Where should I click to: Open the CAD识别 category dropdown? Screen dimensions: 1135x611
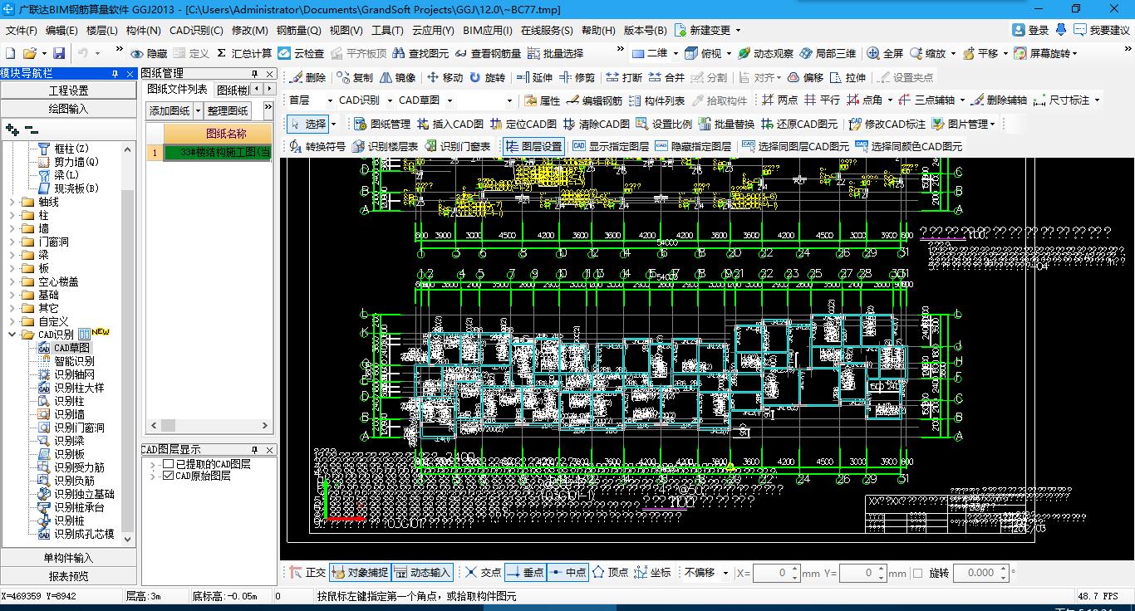coord(388,100)
